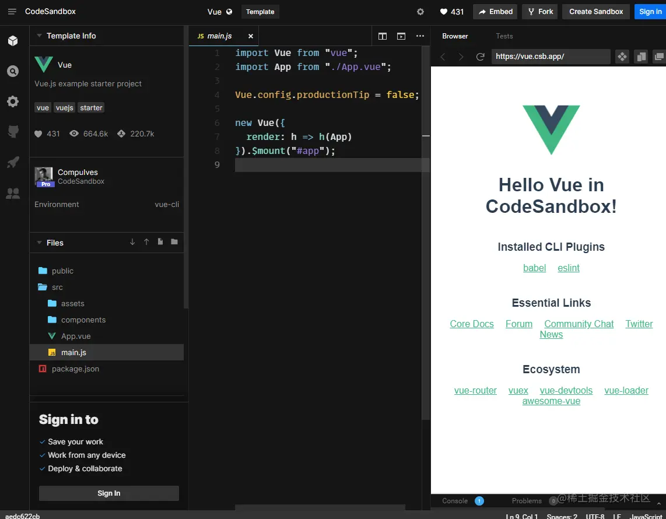Screen dimensions: 666x519
Task: Click the upload files arrow icon
Action: coord(146,241)
